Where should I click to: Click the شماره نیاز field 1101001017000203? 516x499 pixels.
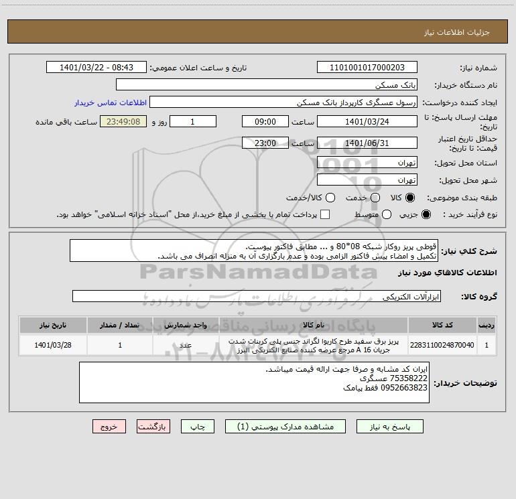(367, 67)
